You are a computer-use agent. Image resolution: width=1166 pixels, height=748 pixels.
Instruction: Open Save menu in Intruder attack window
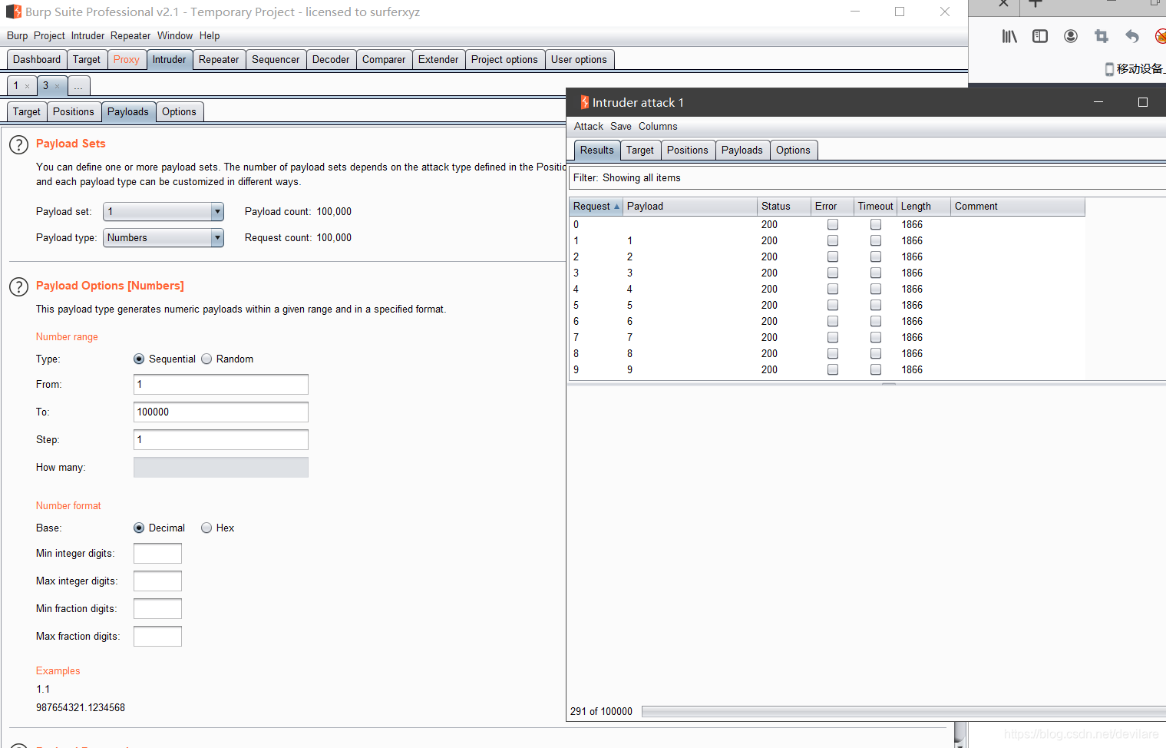click(621, 127)
